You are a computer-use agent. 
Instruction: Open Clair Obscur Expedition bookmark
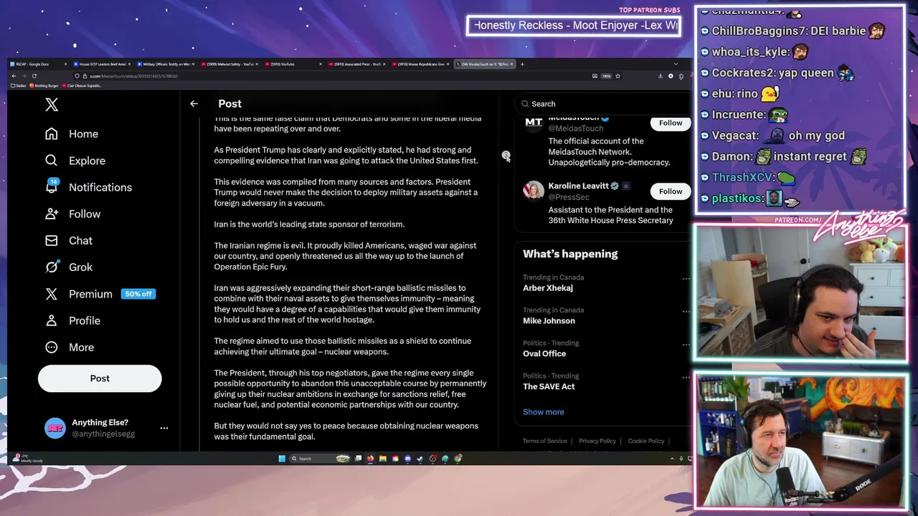[82, 86]
